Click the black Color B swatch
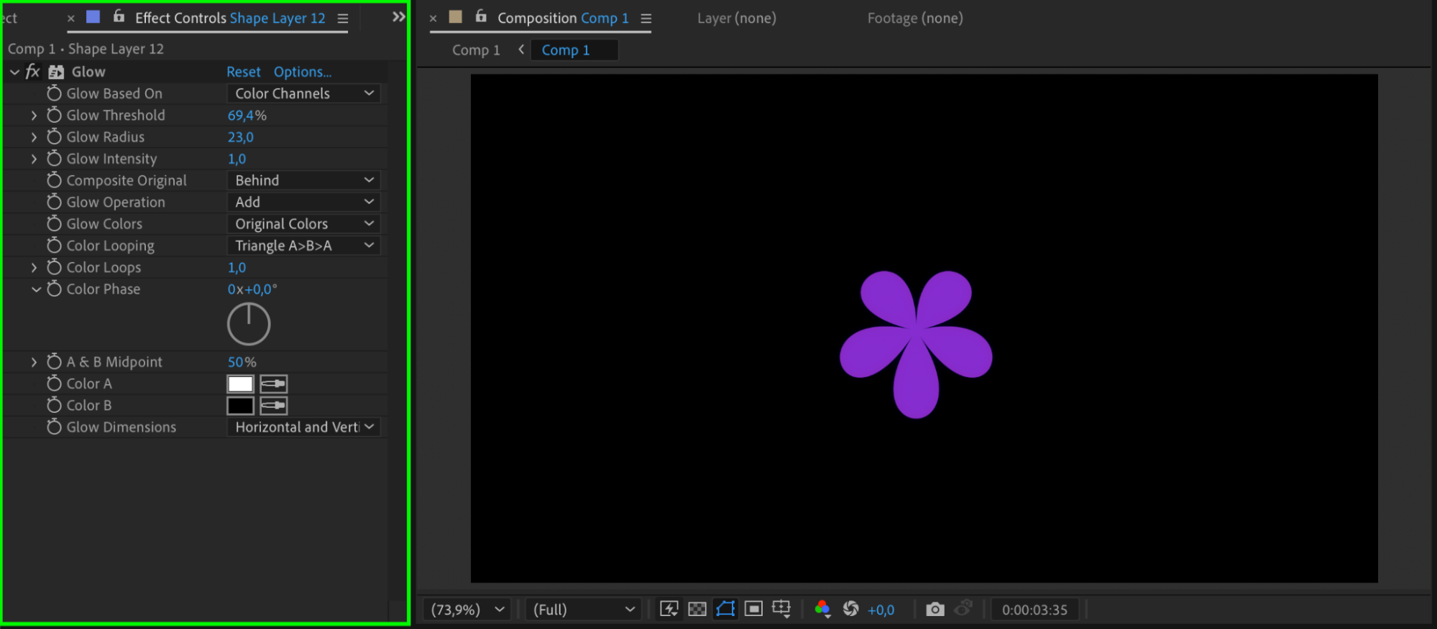Screen dimensions: 1437x629 (x=240, y=406)
